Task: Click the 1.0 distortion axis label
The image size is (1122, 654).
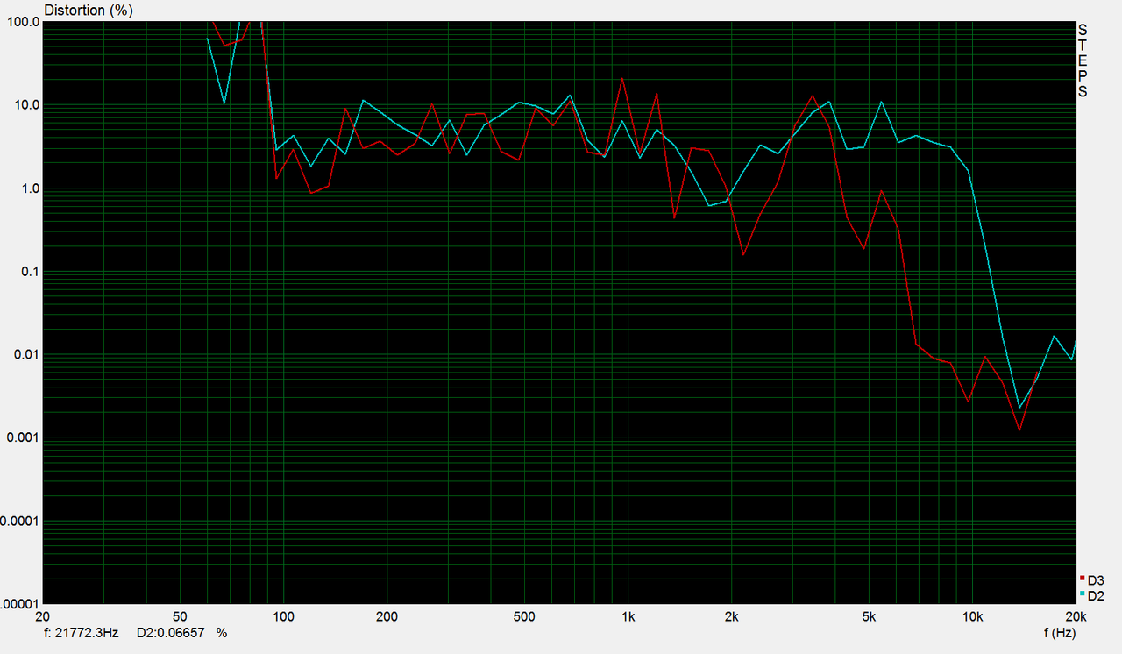Action: pos(29,188)
